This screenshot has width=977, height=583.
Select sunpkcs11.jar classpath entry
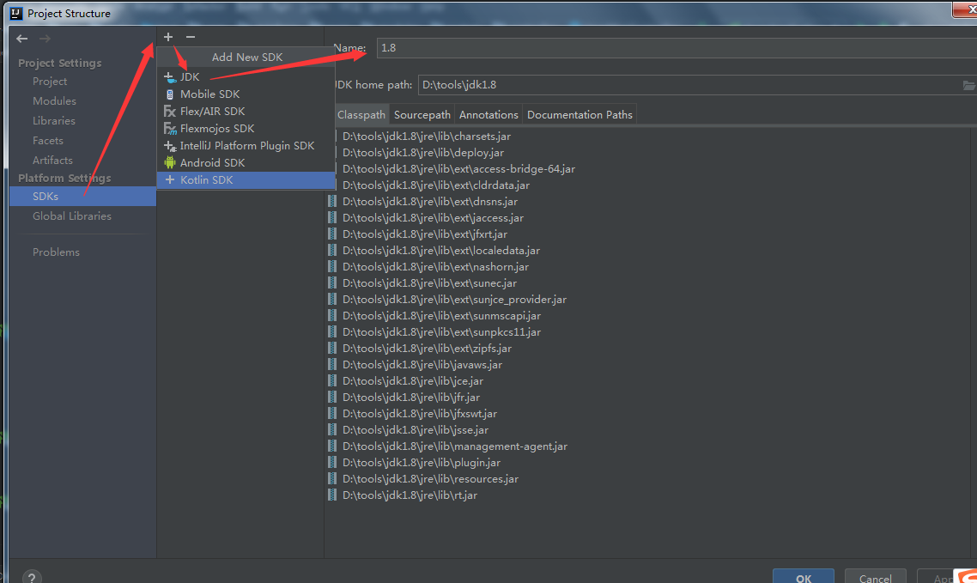point(441,332)
